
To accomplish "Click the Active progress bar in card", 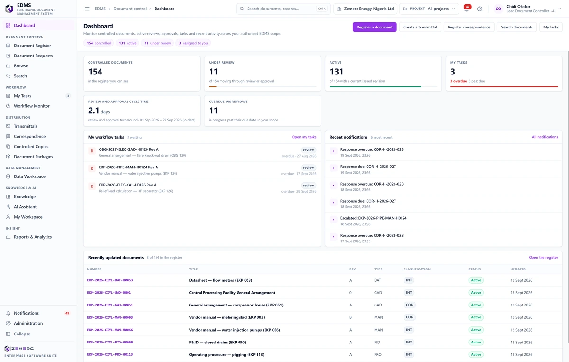I will [384, 87].
